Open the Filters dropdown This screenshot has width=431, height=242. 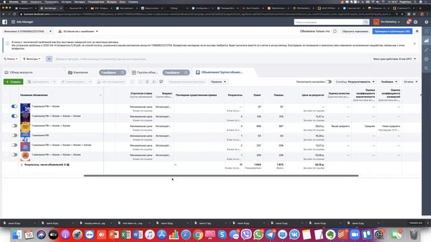[32, 58]
